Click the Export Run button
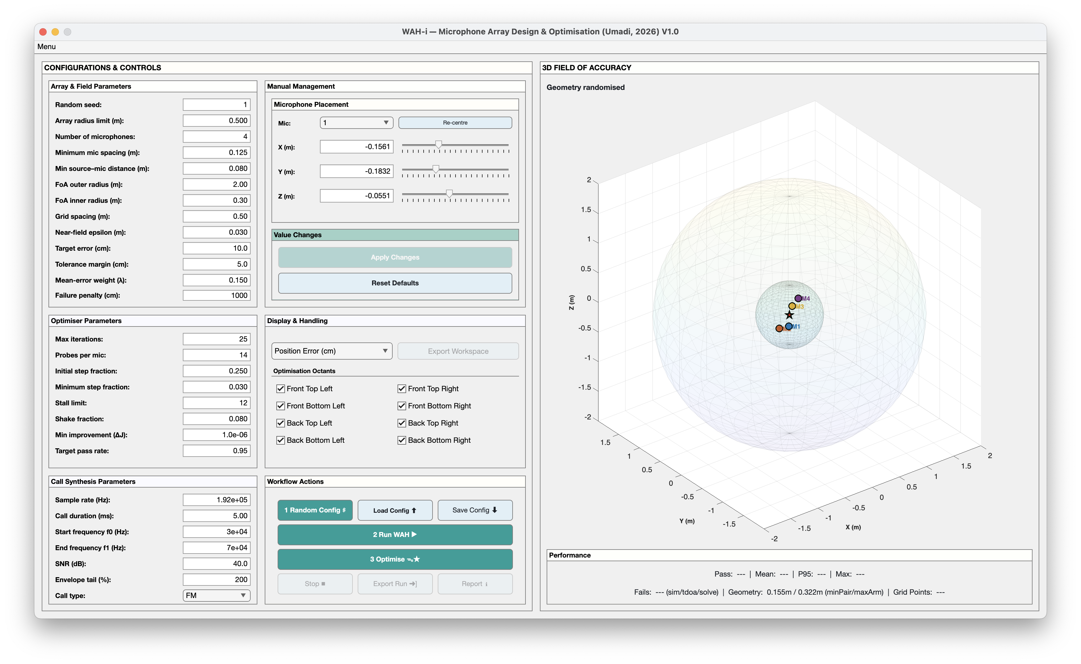The image size is (1081, 664). point(394,584)
